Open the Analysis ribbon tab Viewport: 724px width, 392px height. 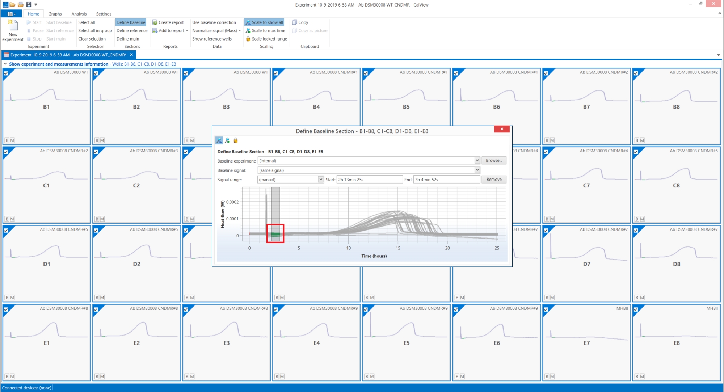click(79, 14)
